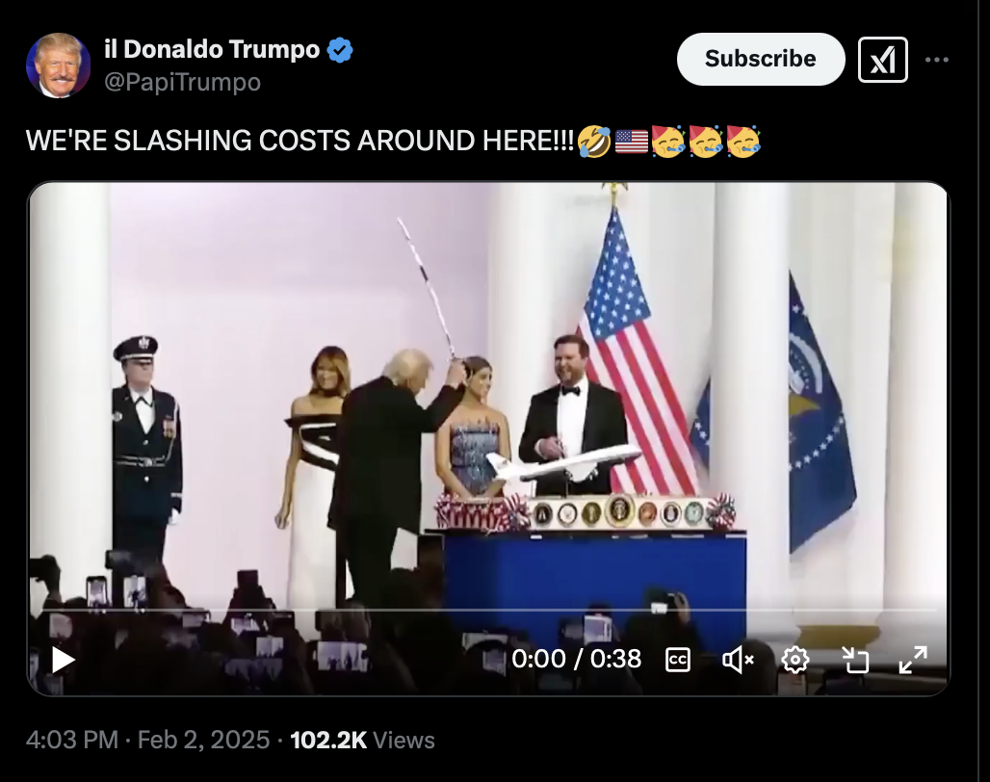Subscribe to il Donaldo Trumpo
The image size is (990, 782).
click(760, 59)
